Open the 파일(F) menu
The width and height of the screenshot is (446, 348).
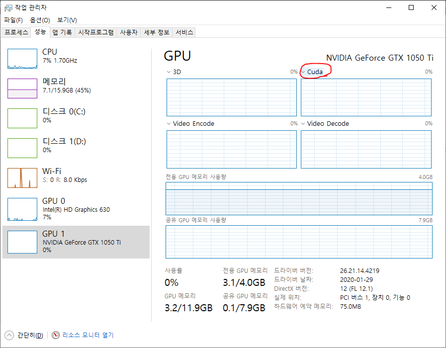(x=13, y=20)
